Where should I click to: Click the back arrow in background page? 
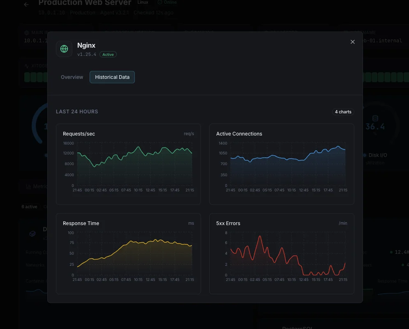[26, 5]
